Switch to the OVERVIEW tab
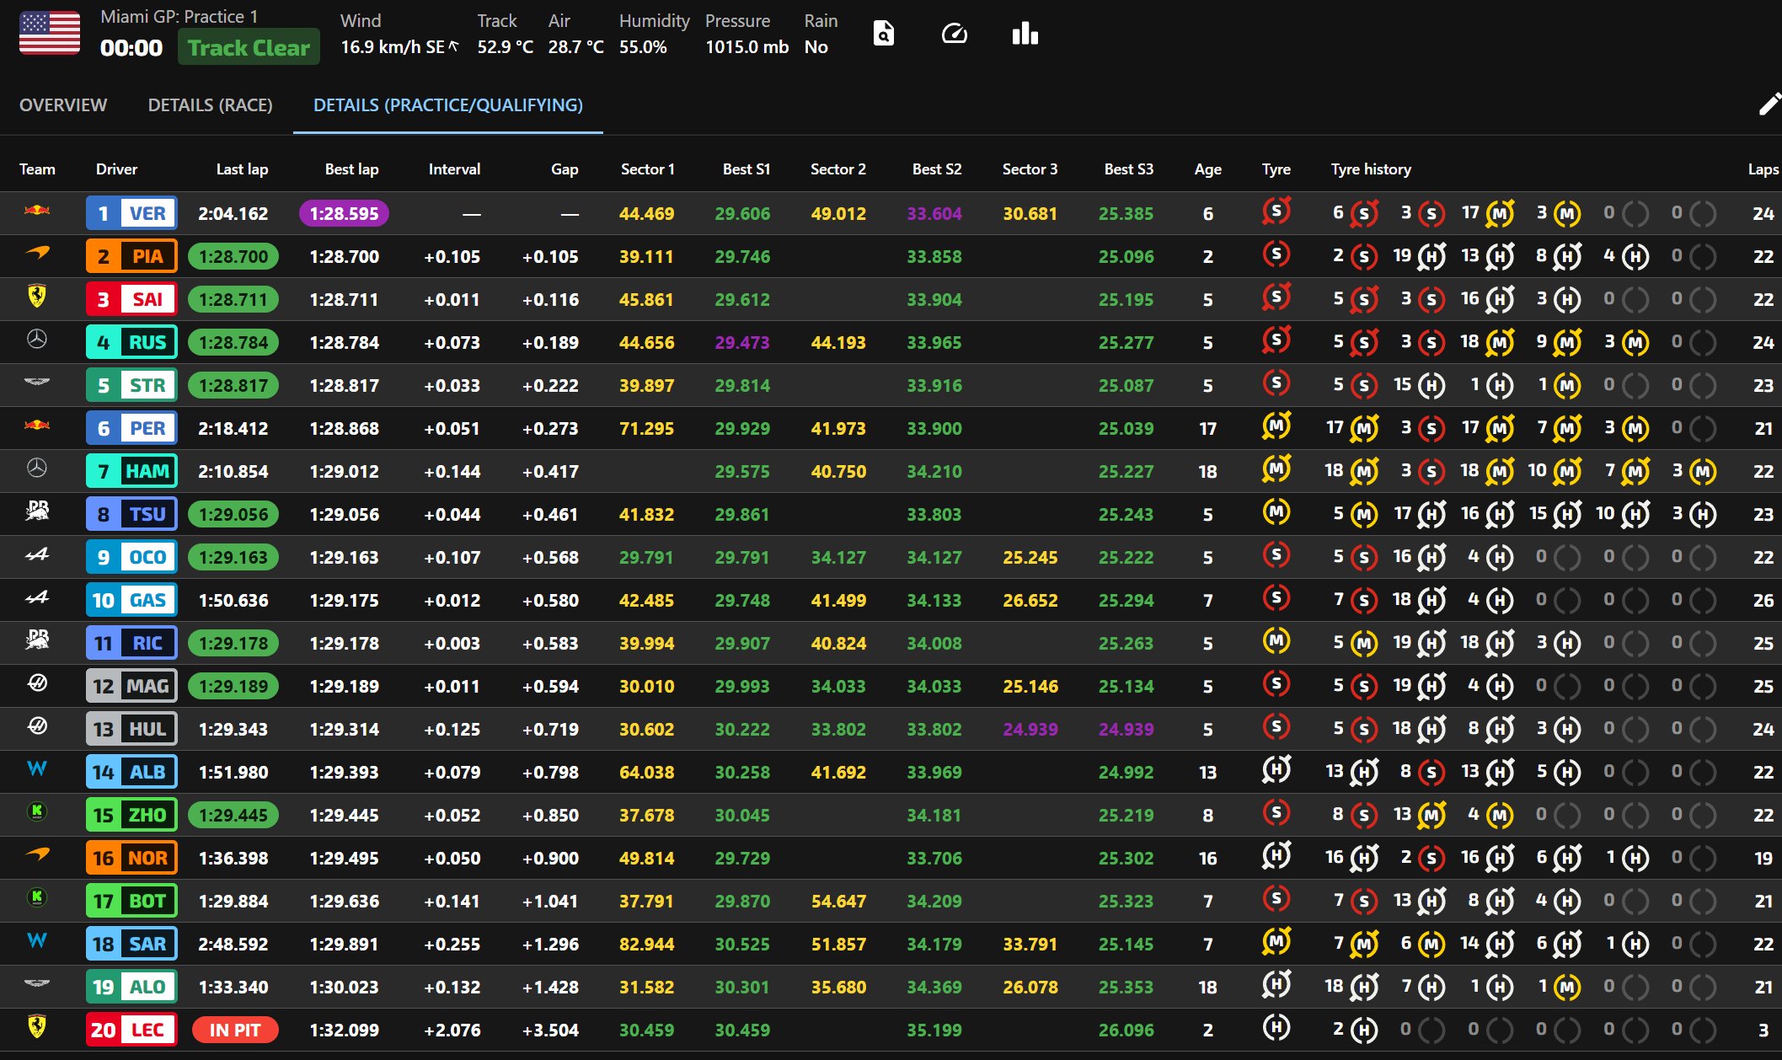Image resolution: width=1782 pixels, height=1060 pixels. 63,105
